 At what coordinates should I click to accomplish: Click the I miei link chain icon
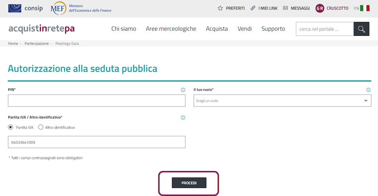point(253,8)
